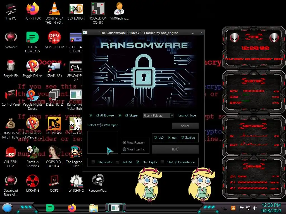Launch Firefox from the taskbar
Image resolution: width=286 pixels, height=214 pixels.
click(72, 208)
